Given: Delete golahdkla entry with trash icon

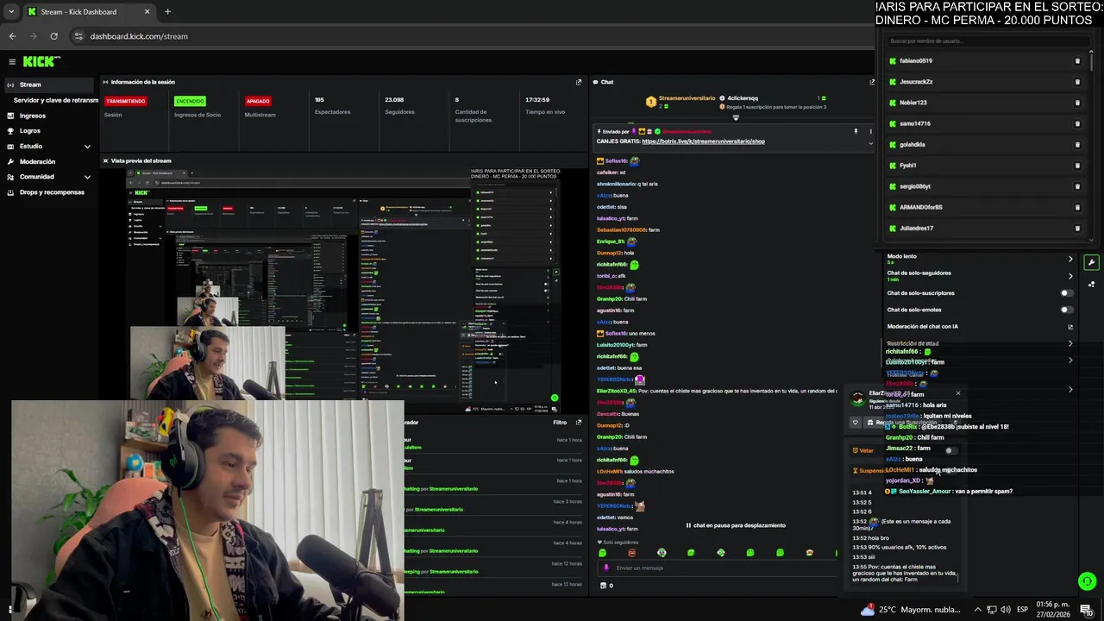Looking at the screenshot, I should 1077,145.
